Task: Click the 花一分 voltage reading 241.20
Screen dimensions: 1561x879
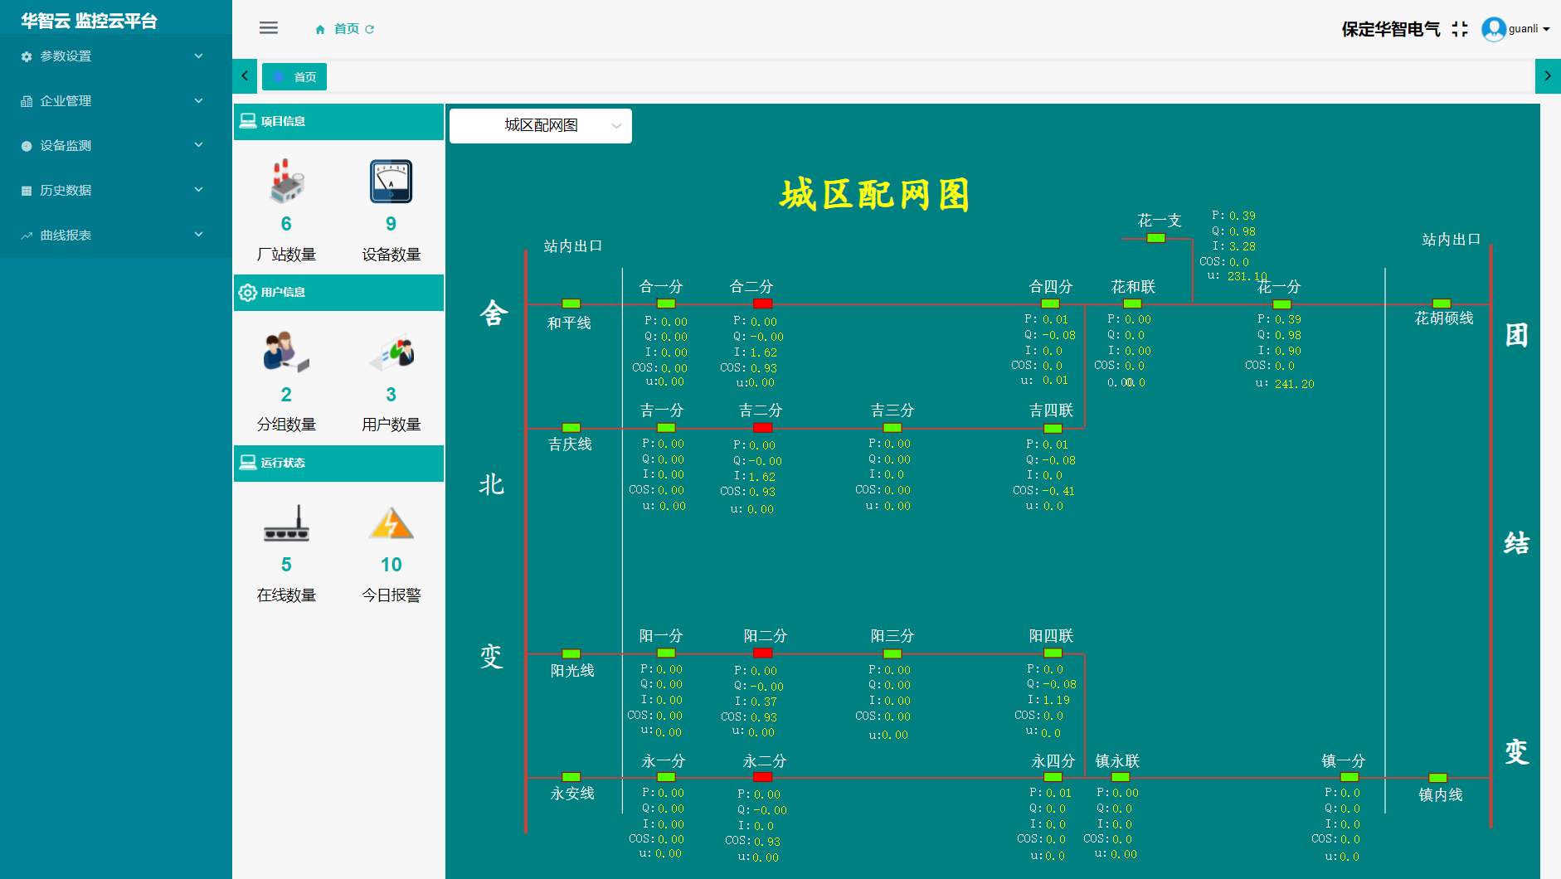Action: [1295, 384]
